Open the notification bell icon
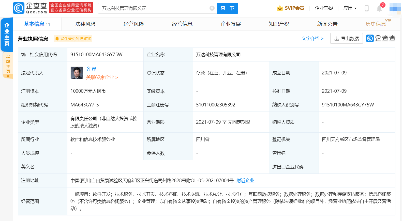Viewport: 402px width, 221px height. 379,9
